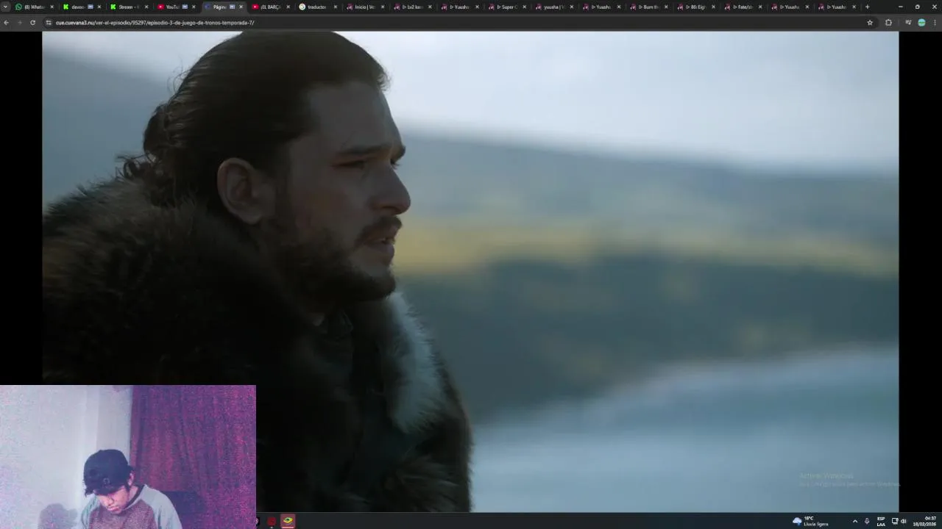Switch to the Stream Kick tab
This screenshot has height=529, width=942.
(x=129, y=7)
